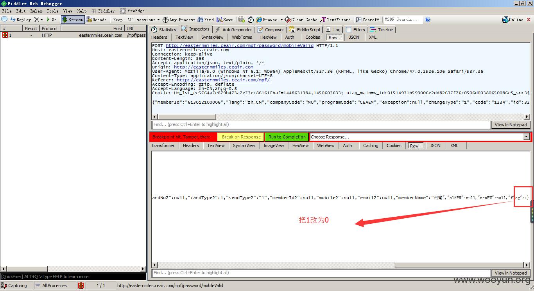The width and height of the screenshot is (534, 291).
Task: Click response horizontal scrollbar right arrow
Action: (x=527, y=265)
